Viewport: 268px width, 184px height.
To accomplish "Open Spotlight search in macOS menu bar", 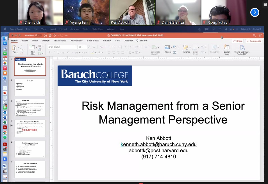I will [226, 29].
